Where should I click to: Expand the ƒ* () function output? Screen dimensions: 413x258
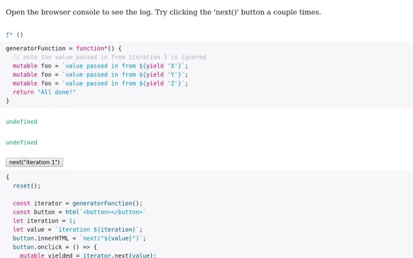click(14, 34)
